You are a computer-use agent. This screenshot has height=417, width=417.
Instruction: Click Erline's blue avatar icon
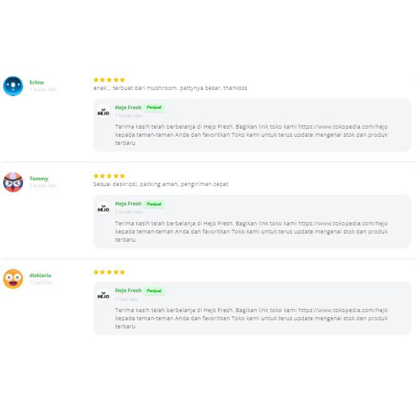pyautogui.click(x=13, y=86)
